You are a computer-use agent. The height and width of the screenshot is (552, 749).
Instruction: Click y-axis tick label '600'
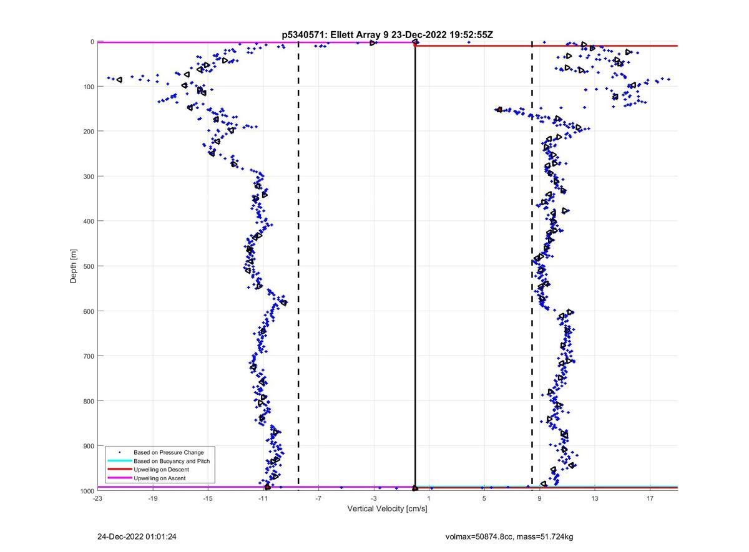coord(89,311)
